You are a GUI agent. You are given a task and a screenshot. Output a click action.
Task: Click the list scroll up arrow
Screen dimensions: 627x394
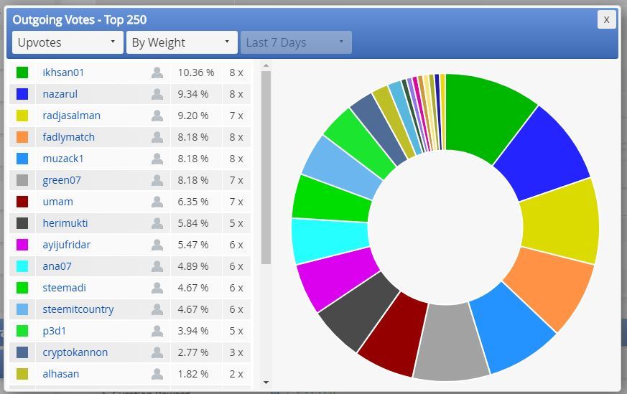tap(266, 65)
